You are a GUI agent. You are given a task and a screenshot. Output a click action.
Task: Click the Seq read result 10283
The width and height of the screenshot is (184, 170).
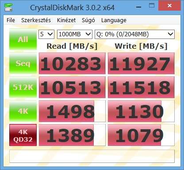click(x=72, y=63)
